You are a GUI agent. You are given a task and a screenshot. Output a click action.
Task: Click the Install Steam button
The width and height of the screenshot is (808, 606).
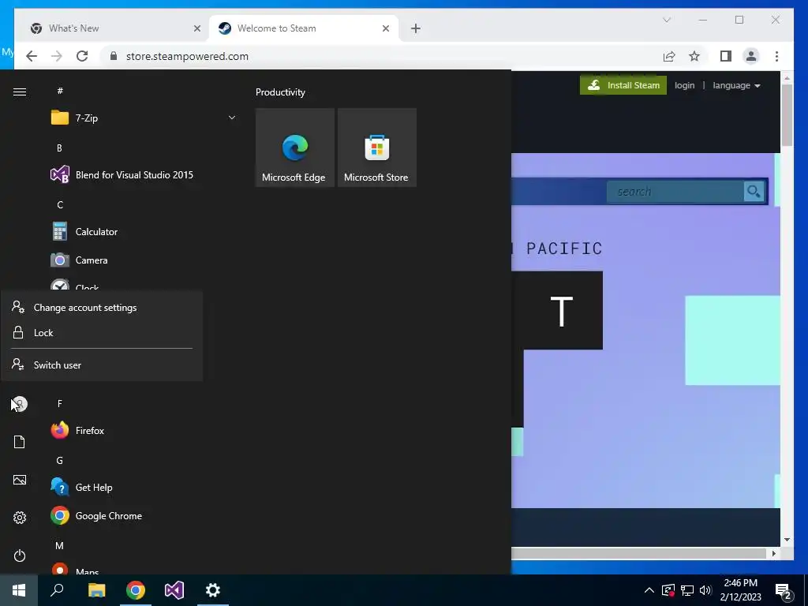[623, 85]
